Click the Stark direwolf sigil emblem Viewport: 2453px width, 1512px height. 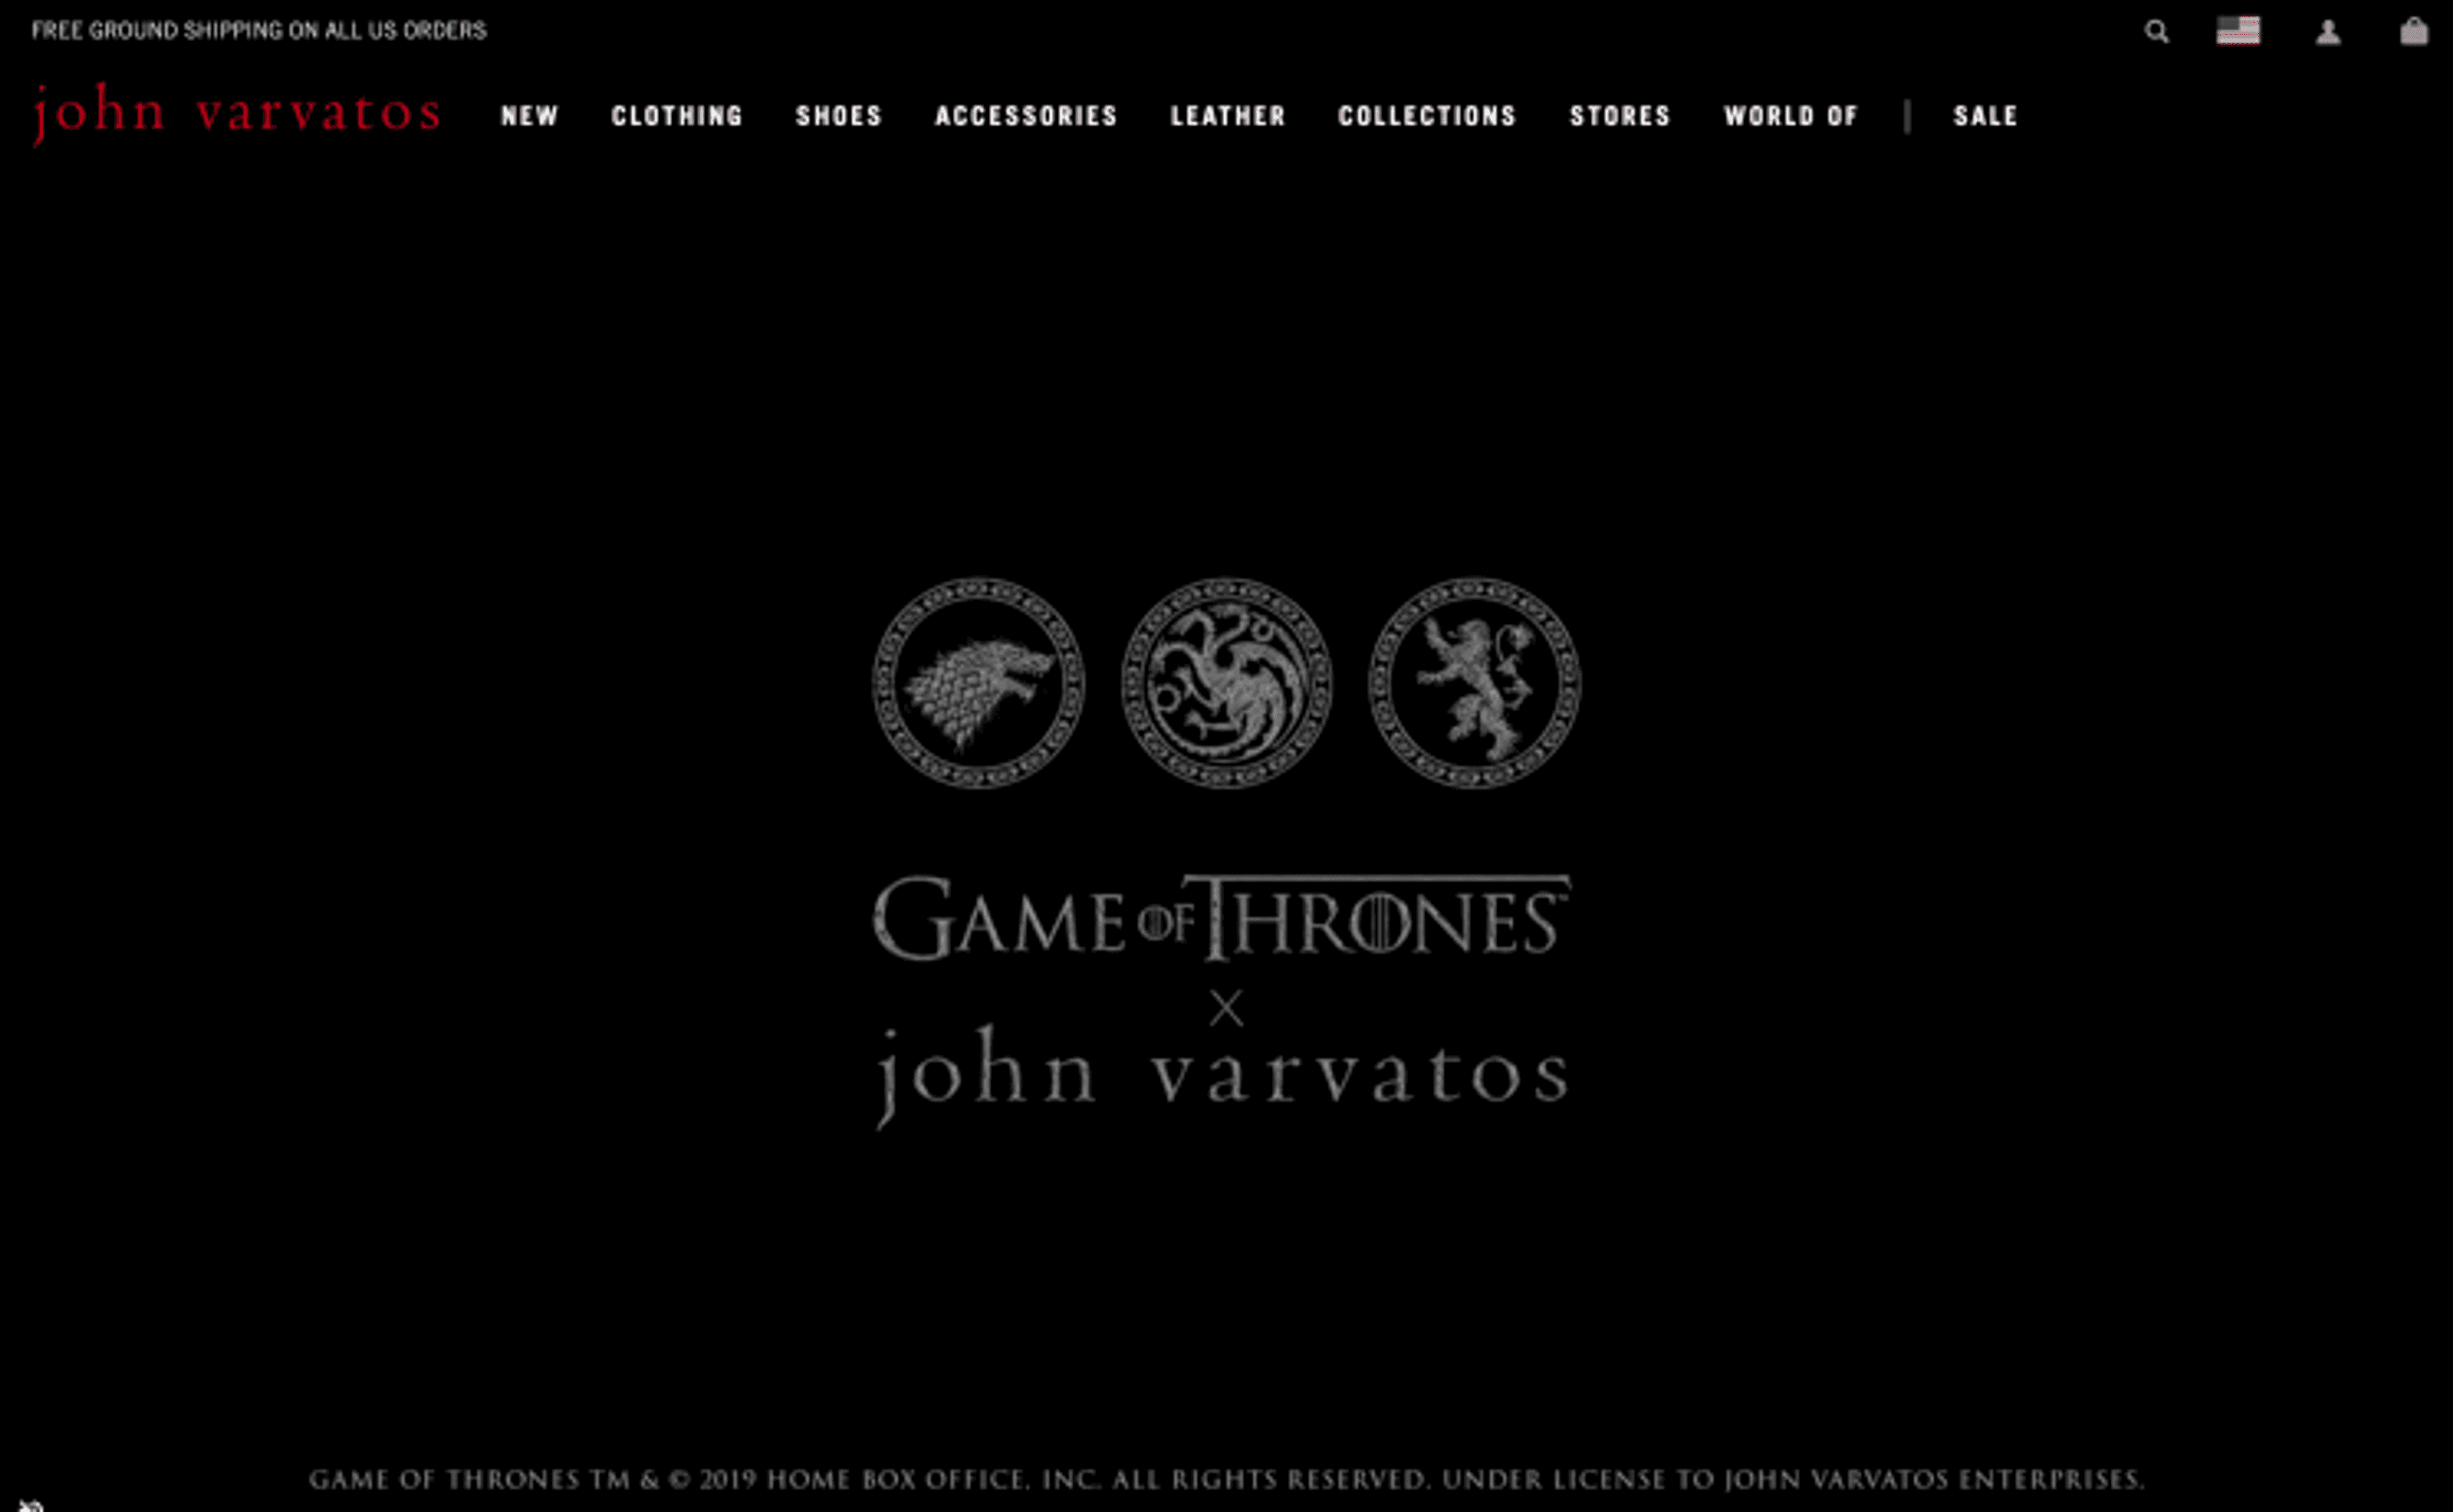[979, 683]
